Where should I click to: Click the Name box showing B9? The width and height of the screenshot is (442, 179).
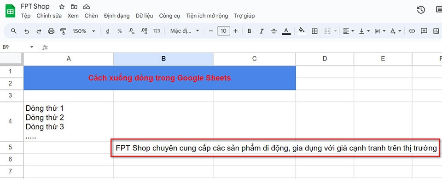click(x=15, y=47)
